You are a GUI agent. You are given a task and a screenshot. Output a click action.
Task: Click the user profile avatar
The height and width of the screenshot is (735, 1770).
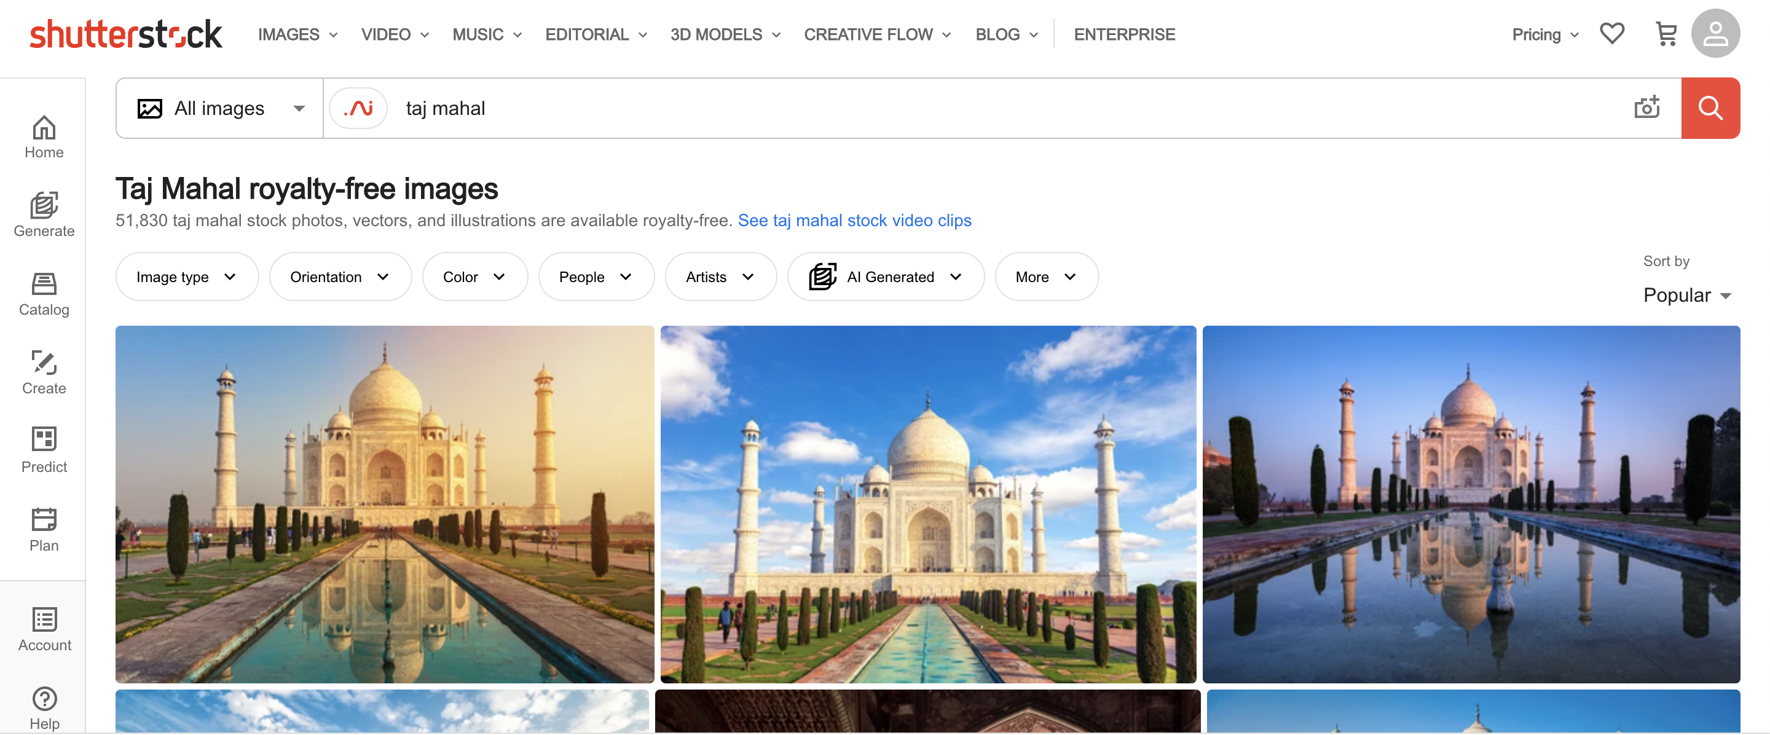click(1715, 34)
